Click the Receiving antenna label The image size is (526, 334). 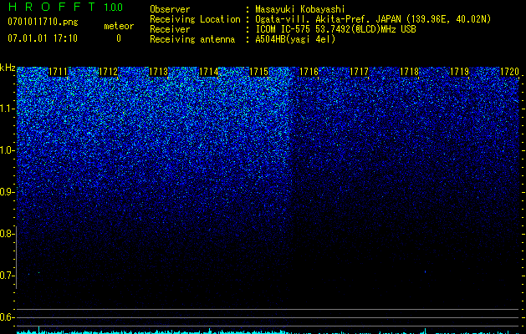pyautogui.click(x=192, y=39)
